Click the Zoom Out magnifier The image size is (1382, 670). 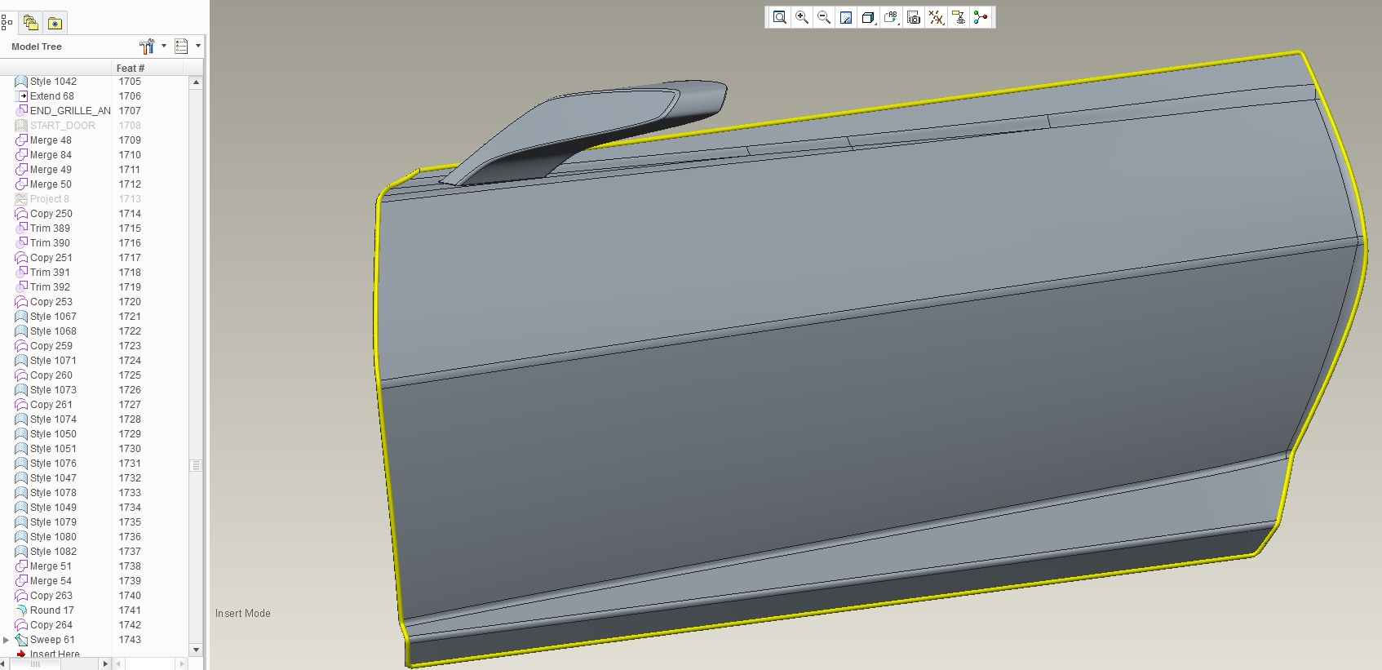(824, 17)
